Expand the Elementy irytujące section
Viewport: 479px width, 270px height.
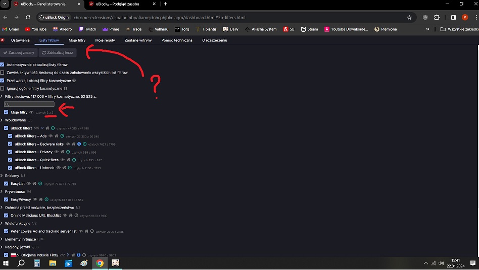tap(2, 239)
